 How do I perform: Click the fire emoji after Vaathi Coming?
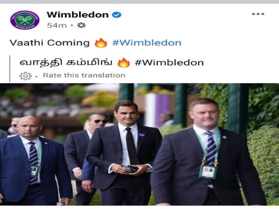point(101,43)
